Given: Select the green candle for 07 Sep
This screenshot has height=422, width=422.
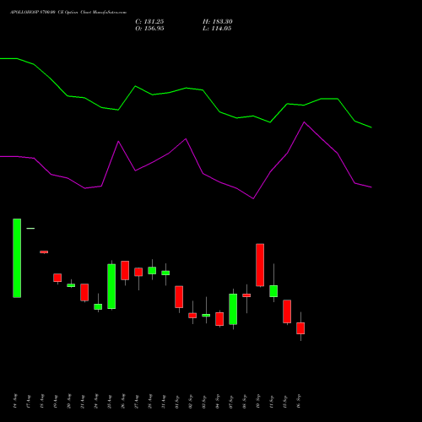Looking at the screenshot, I should coord(233,309).
